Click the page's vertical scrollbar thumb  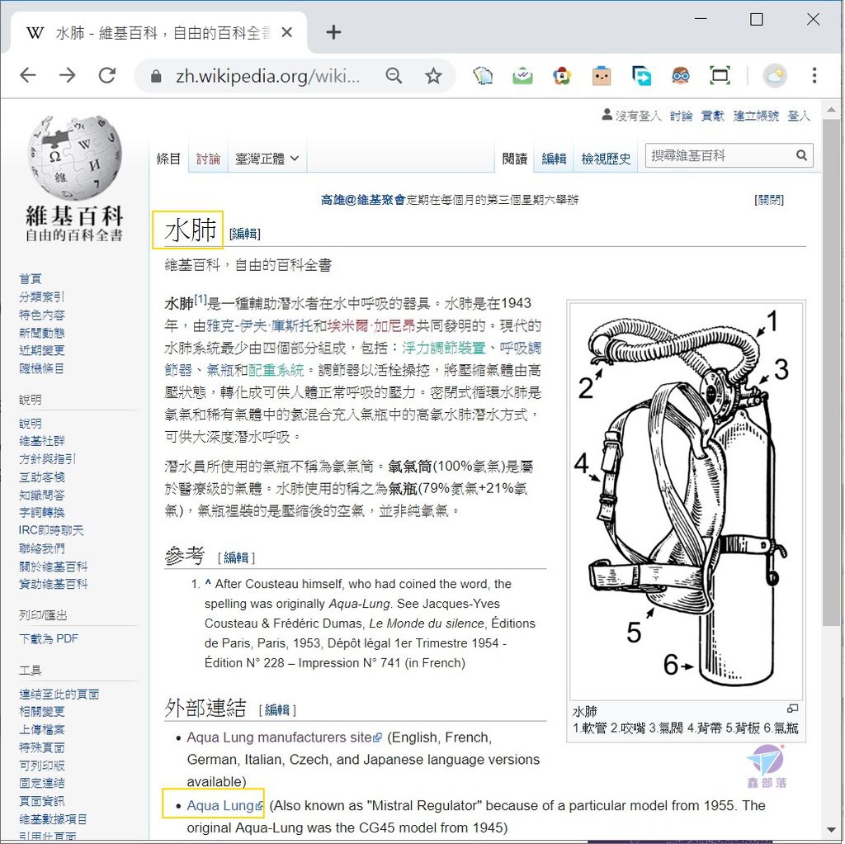(x=830, y=372)
